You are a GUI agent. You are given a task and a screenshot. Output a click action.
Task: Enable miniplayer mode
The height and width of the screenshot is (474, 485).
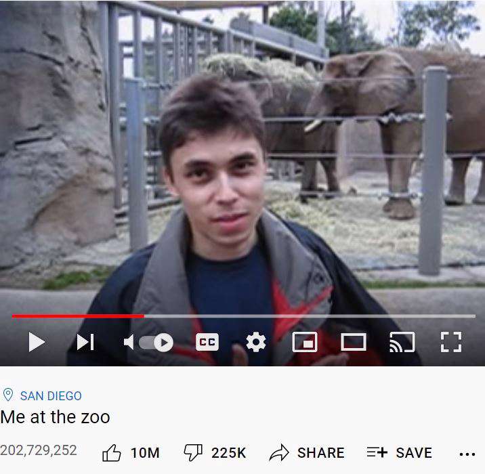pos(305,342)
